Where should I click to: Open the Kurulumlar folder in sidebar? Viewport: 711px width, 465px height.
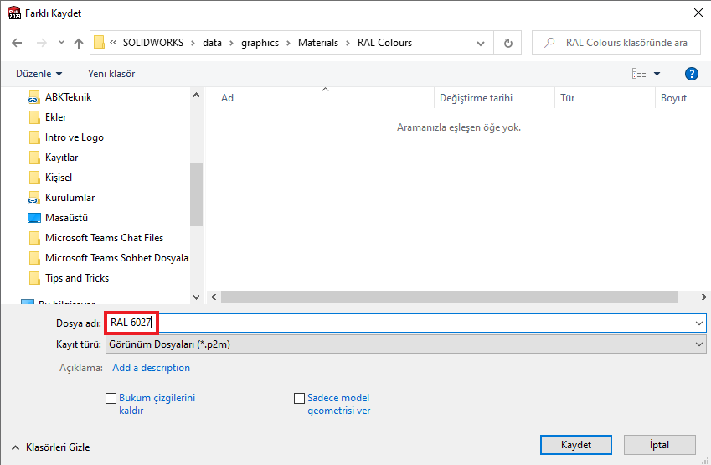click(70, 198)
